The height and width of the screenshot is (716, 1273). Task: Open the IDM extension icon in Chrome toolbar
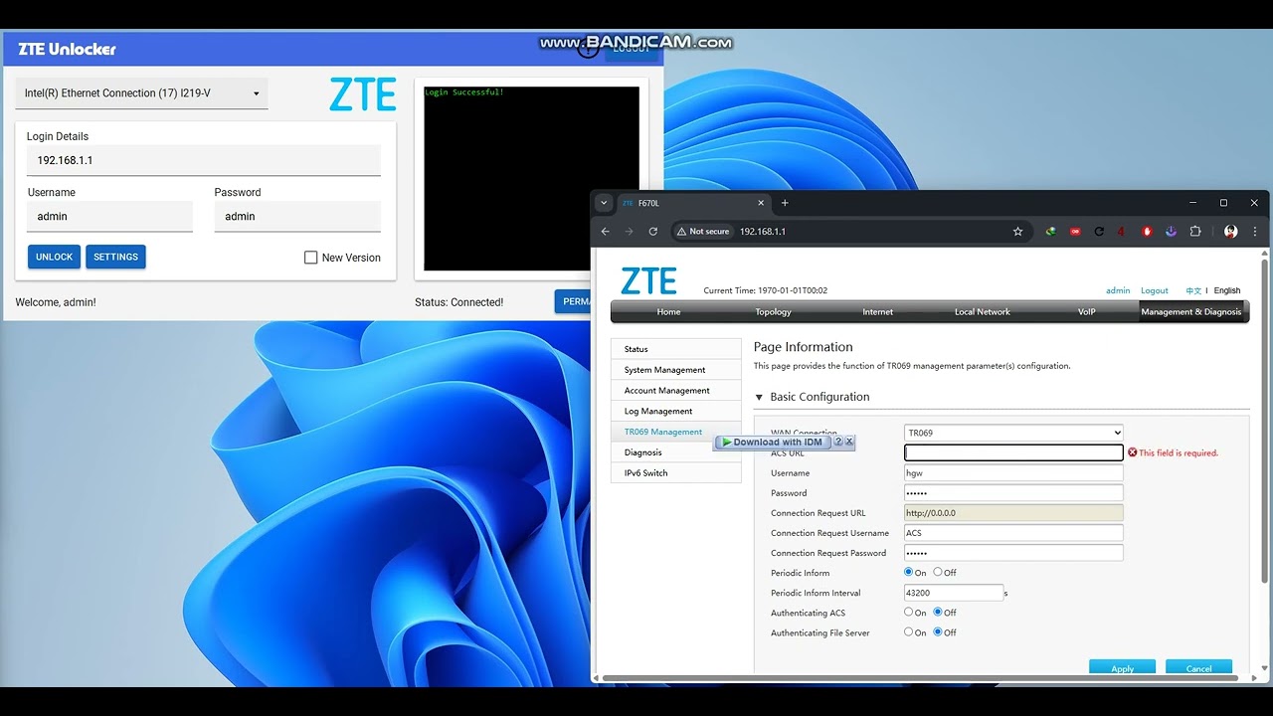(x=1050, y=232)
